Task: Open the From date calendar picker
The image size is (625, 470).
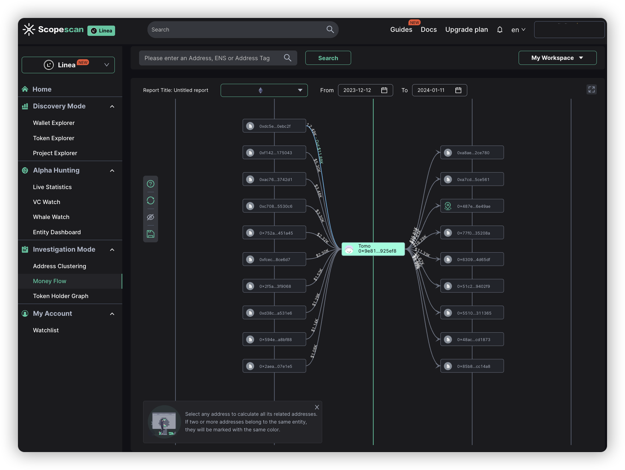Action: click(384, 90)
